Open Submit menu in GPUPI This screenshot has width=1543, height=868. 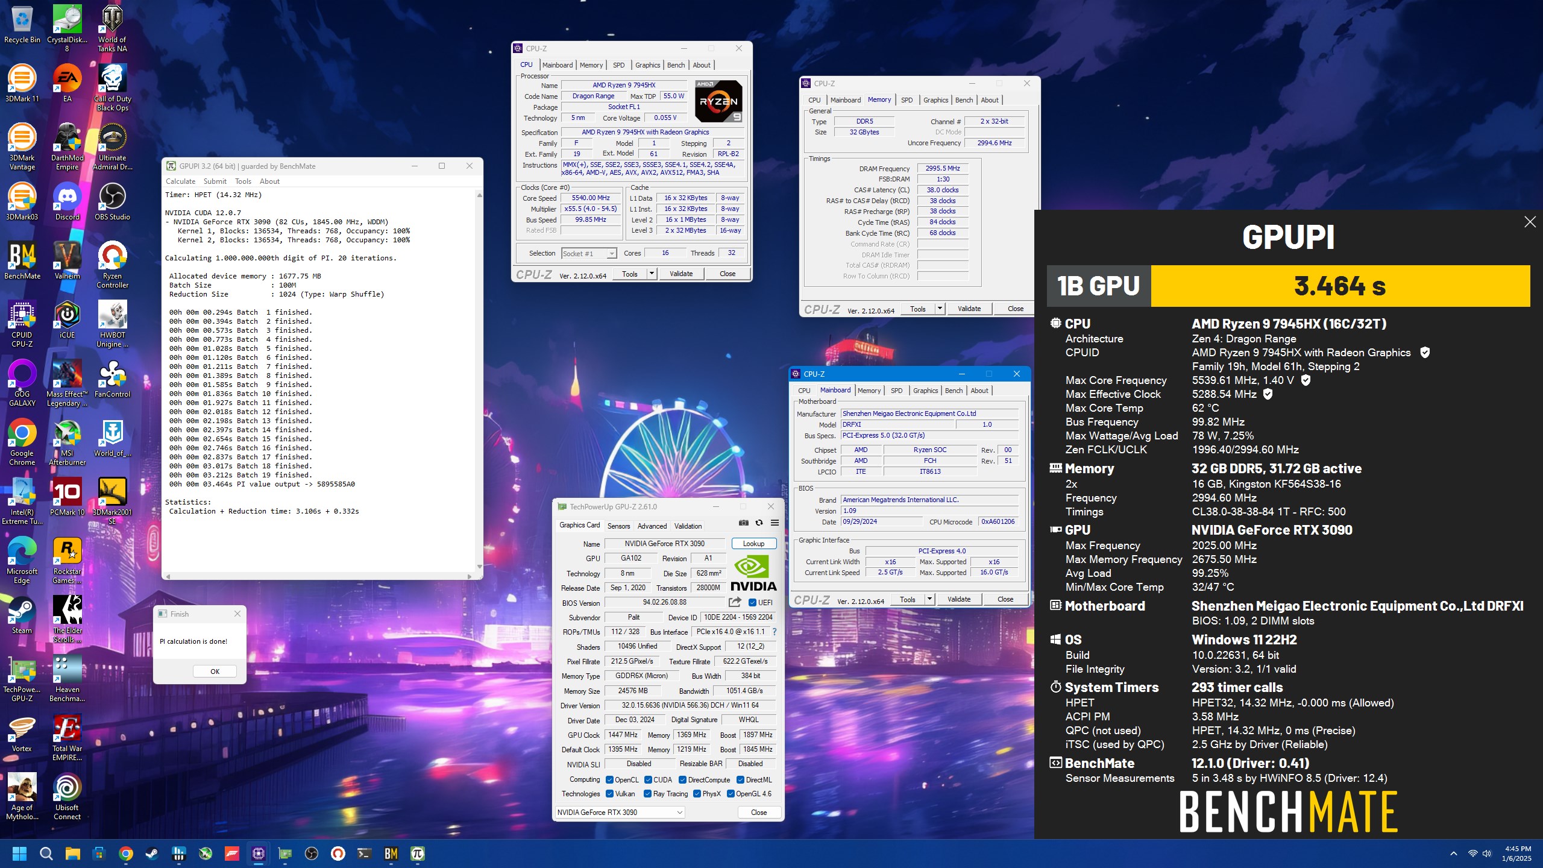click(215, 181)
